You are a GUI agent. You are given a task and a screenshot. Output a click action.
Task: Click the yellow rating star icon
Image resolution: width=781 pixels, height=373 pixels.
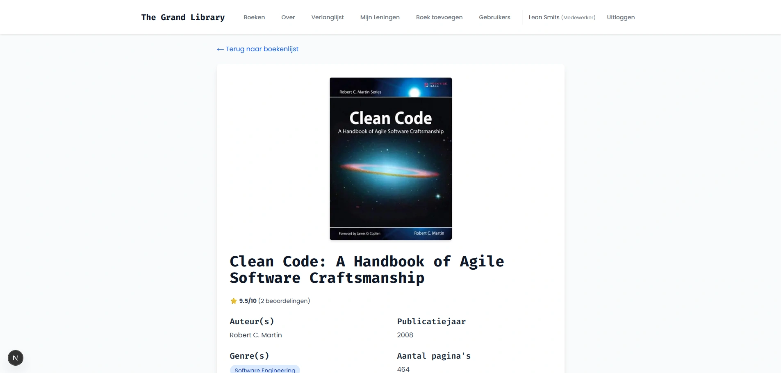pos(234,301)
